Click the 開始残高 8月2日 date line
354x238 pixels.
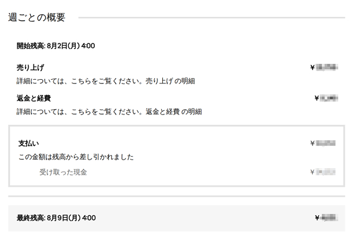[56, 46]
